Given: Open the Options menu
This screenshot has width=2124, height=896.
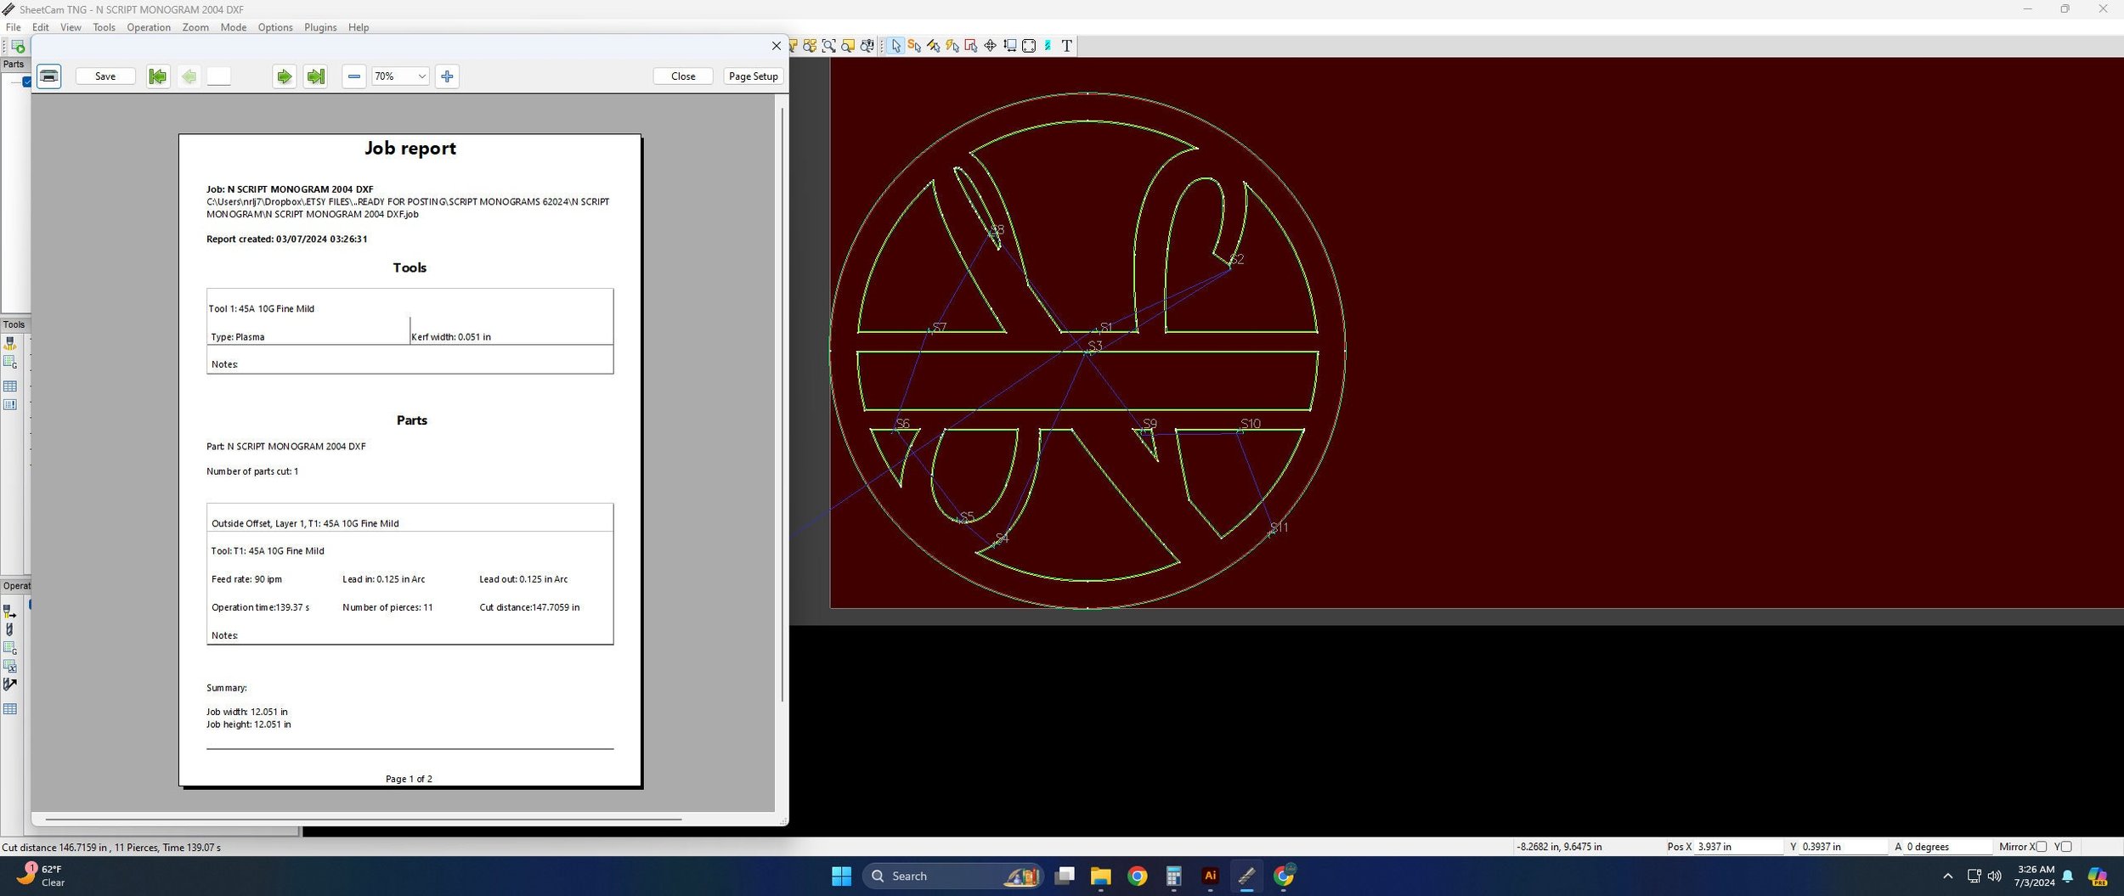Looking at the screenshot, I should tap(275, 27).
